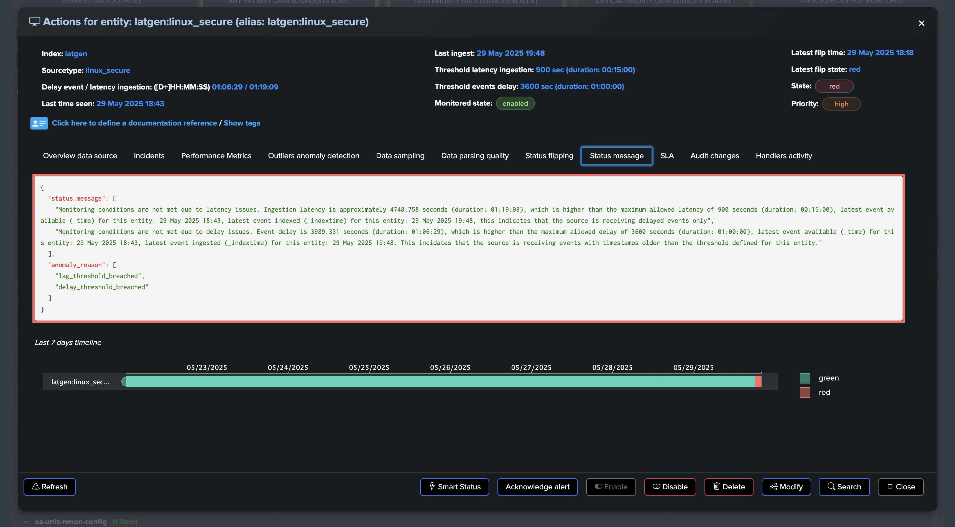Click the enabled monitored state badge

(515, 103)
